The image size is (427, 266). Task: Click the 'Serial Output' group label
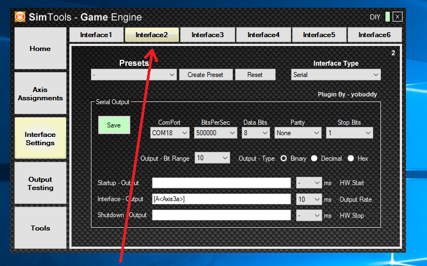coord(113,102)
